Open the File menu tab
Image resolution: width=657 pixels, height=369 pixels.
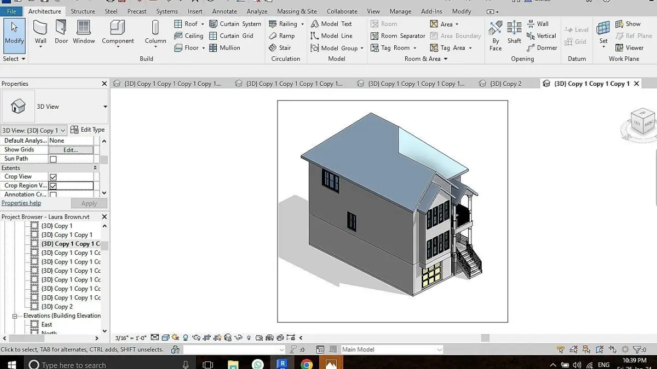click(11, 11)
